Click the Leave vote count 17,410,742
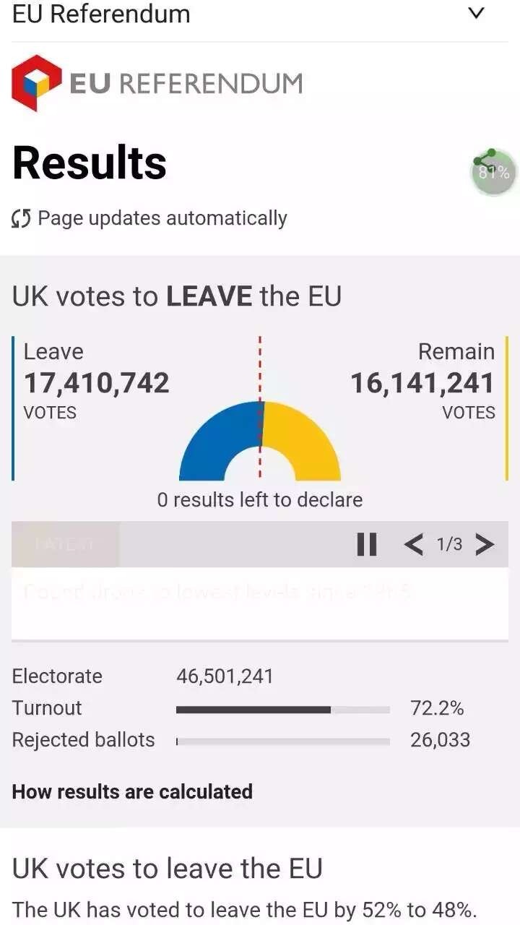 97,383
